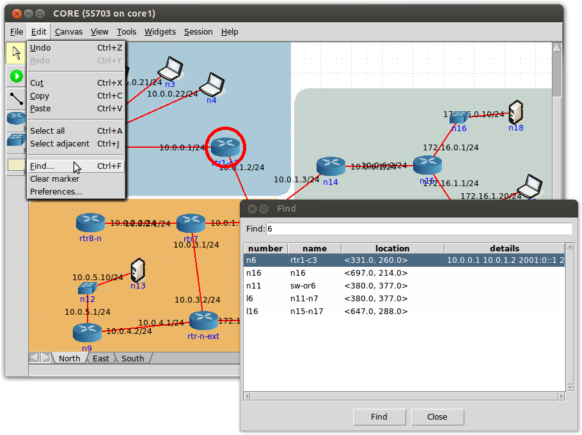Image resolution: width=582 pixels, height=435 pixels.
Task: Click the circled router rtr1-c3
Action: click(x=226, y=146)
